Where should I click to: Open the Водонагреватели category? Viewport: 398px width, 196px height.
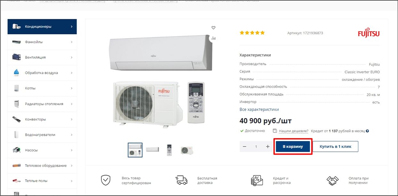coord(42,135)
